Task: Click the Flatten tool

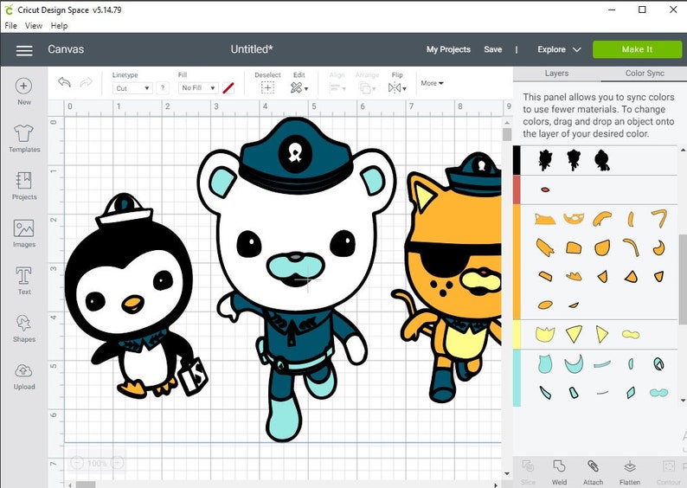Action: [x=630, y=472]
